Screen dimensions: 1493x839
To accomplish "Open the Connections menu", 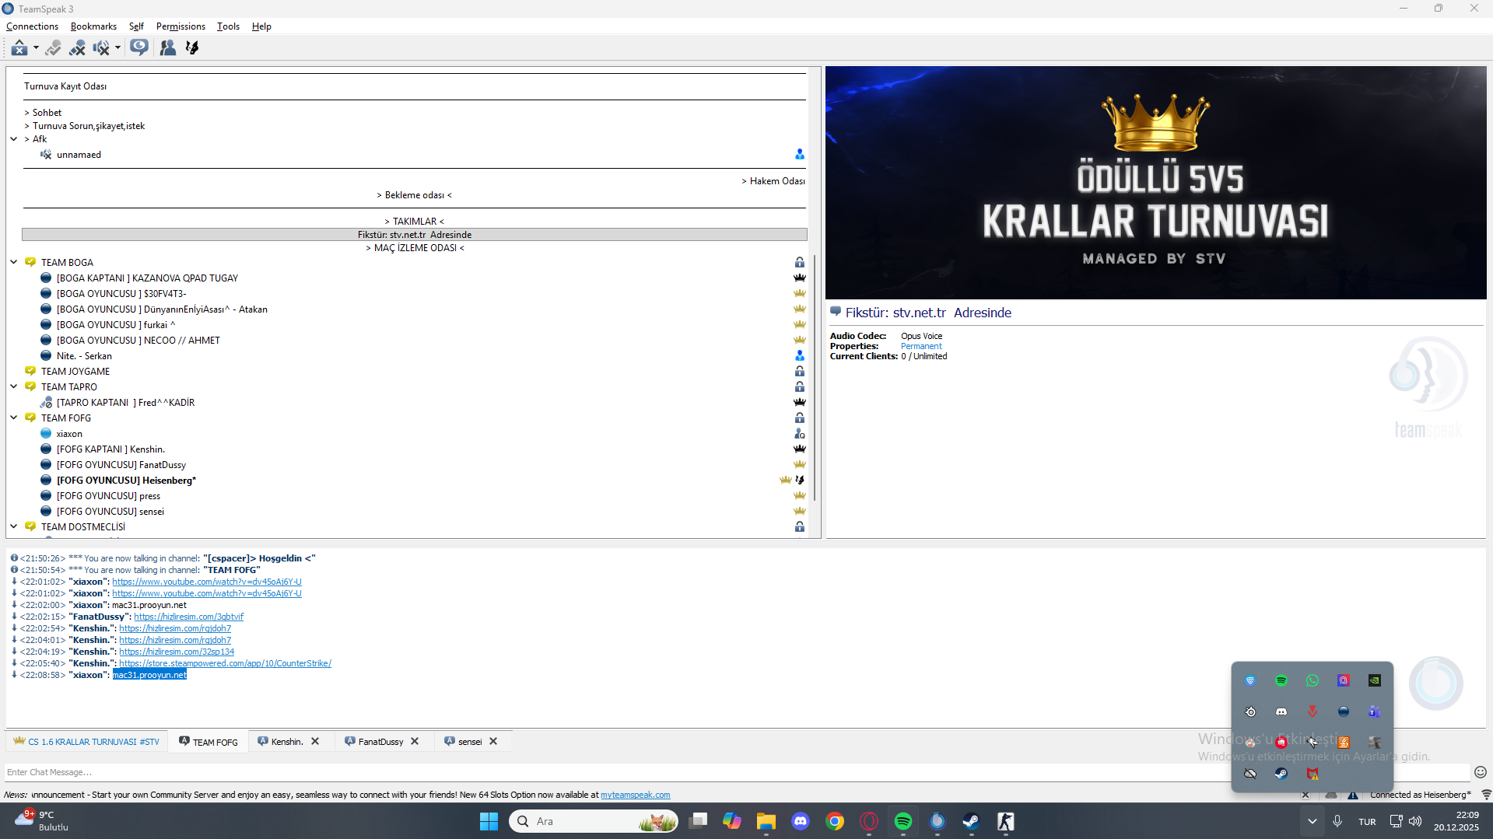I will tap(32, 26).
